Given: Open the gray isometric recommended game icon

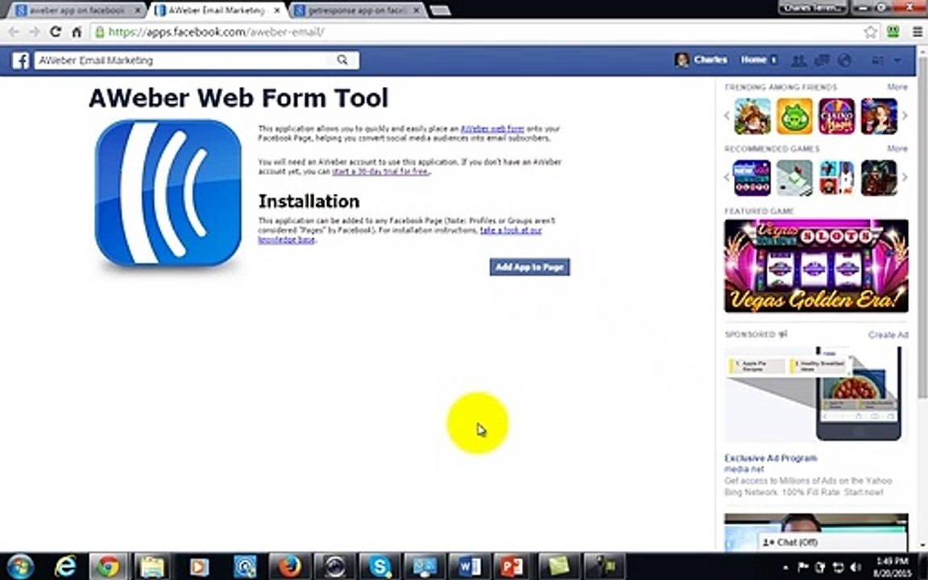Looking at the screenshot, I should (x=794, y=177).
